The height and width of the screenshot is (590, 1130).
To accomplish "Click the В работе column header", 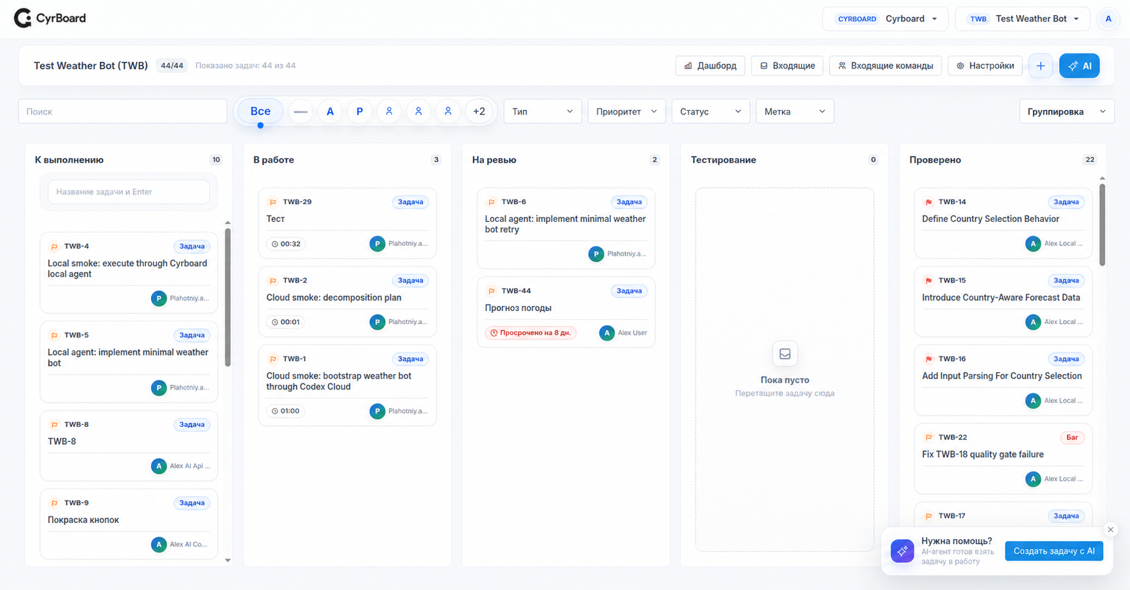I will tap(274, 160).
